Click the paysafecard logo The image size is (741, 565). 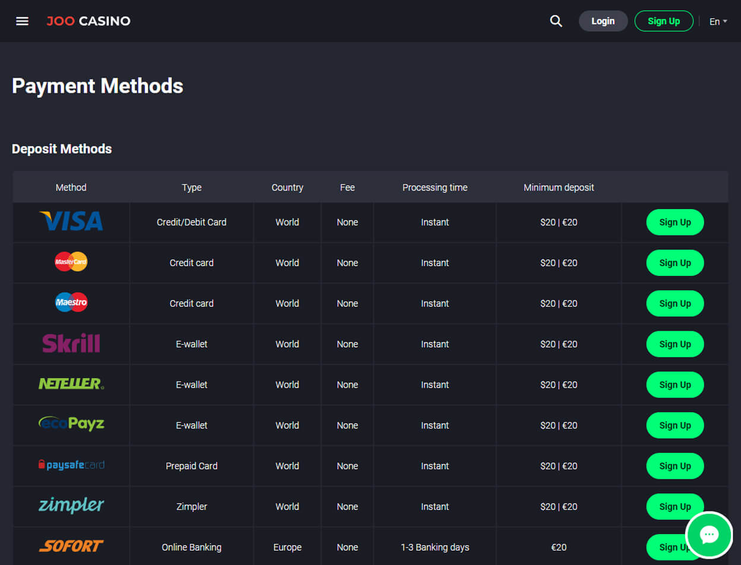pos(71,465)
